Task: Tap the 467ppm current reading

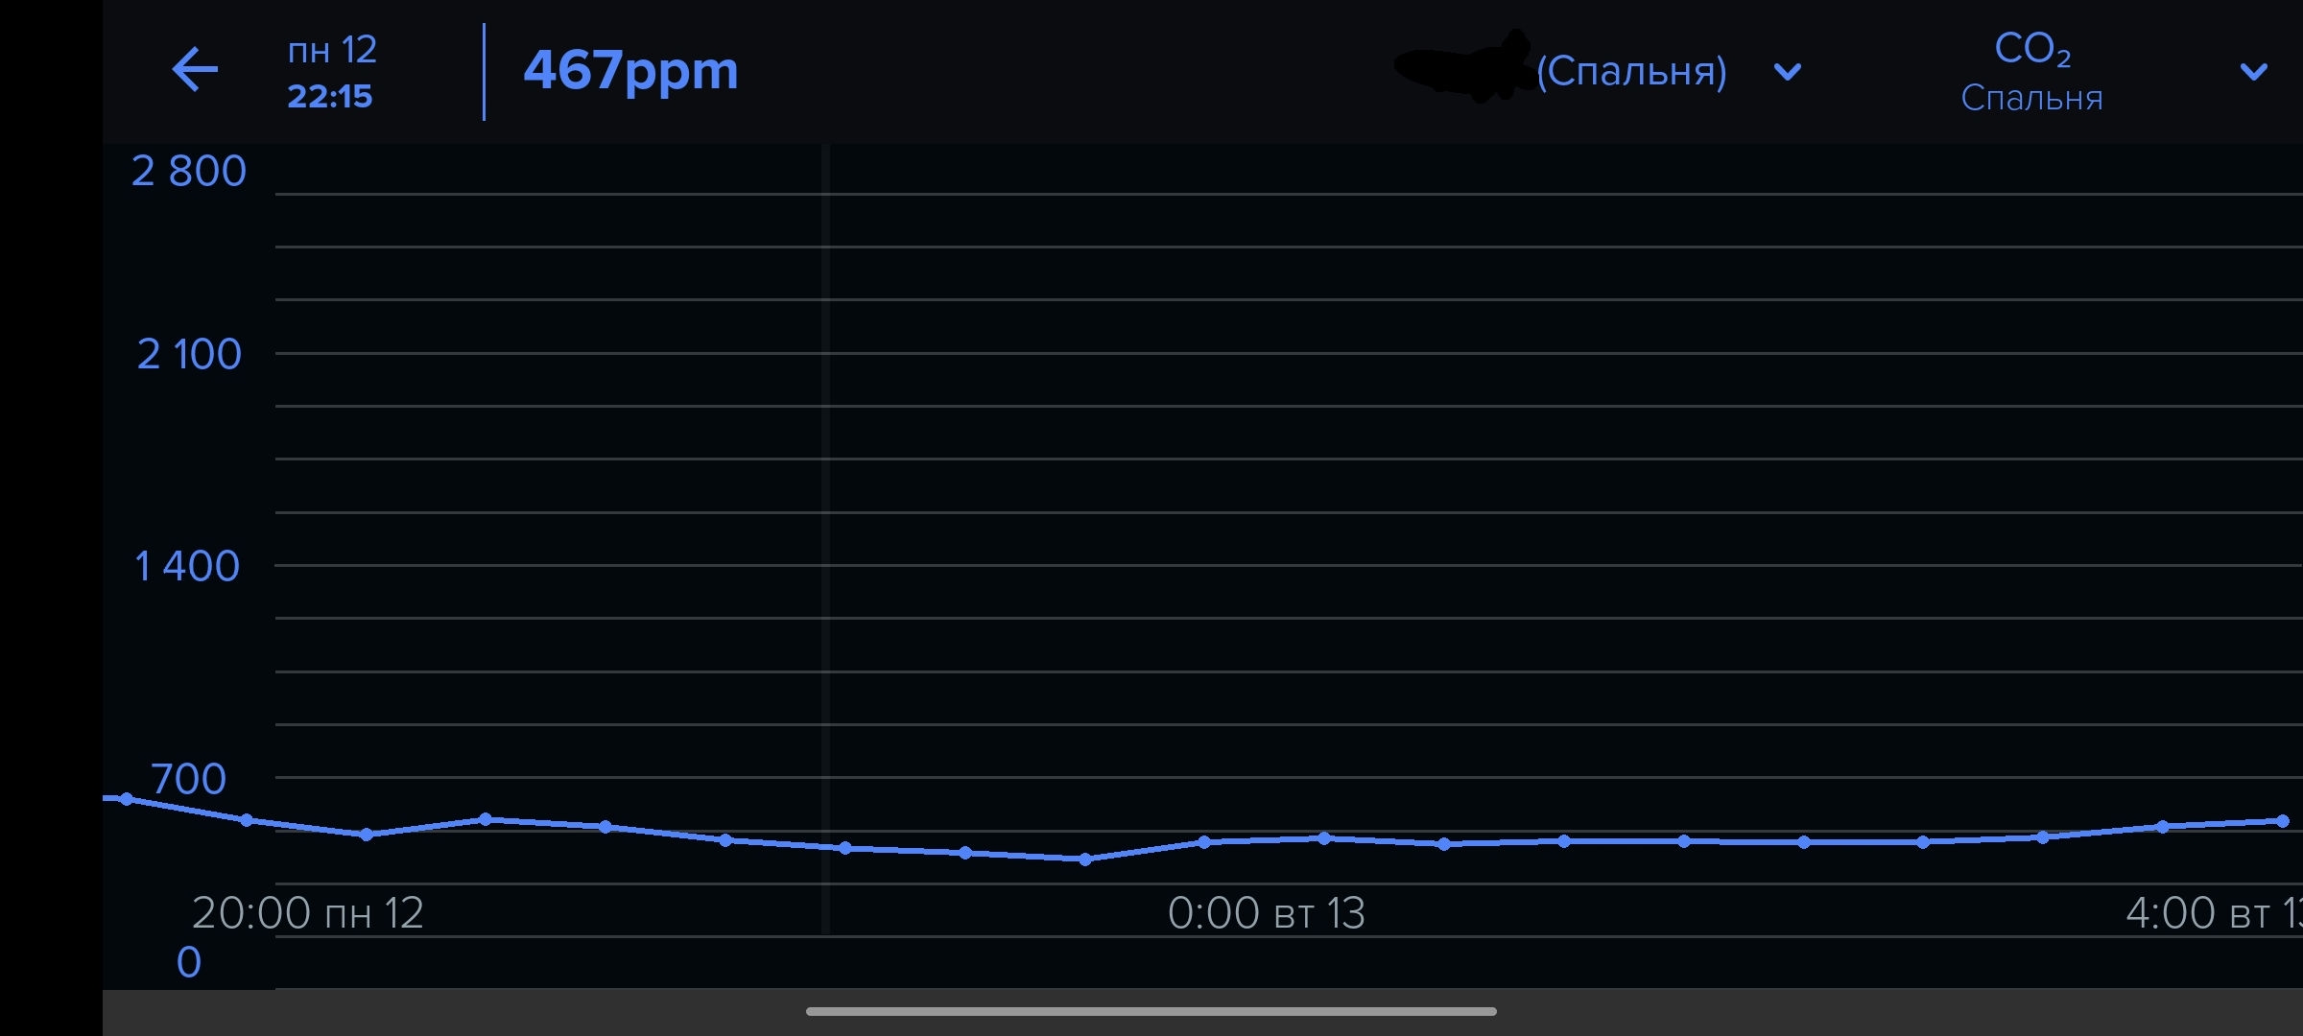Action: 630,71
